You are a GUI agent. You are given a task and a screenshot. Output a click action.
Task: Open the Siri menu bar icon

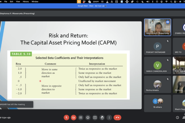click(180, 2)
